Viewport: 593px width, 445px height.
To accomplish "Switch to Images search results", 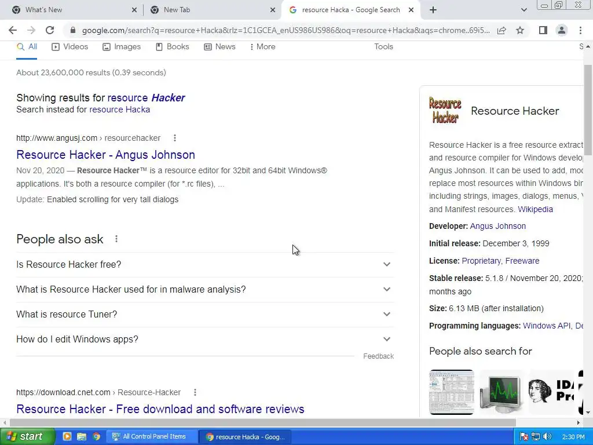I will coord(122,47).
